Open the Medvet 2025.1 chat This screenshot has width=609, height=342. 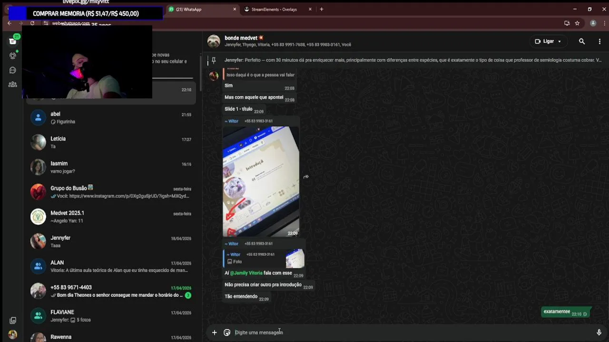(x=110, y=217)
